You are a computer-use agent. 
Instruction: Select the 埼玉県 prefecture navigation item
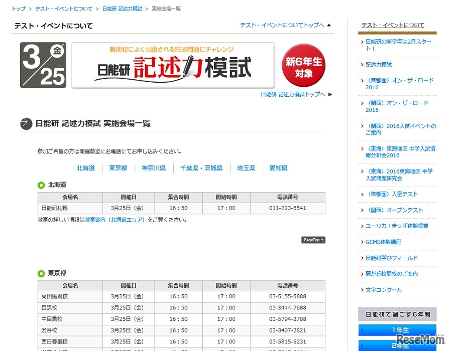pos(246,168)
